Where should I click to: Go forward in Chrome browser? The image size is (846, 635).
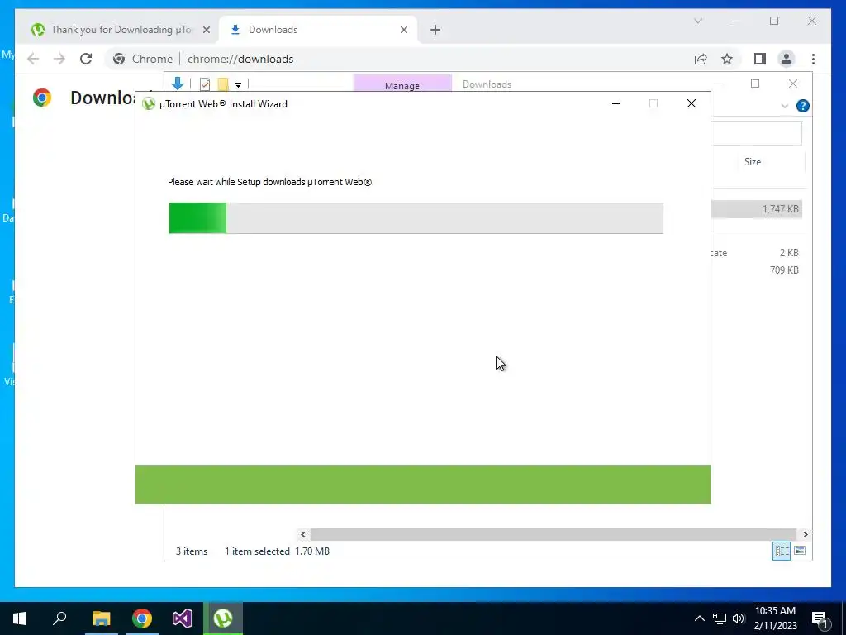point(59,59)
